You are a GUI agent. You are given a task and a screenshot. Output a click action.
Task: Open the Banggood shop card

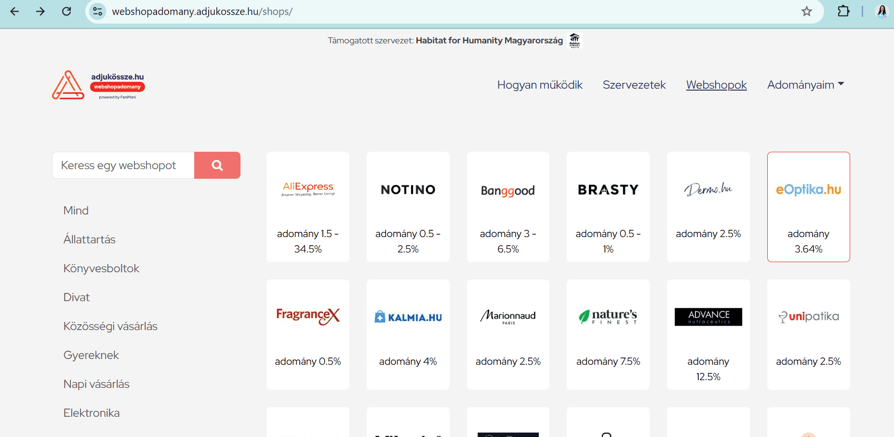tap(508, 207)
